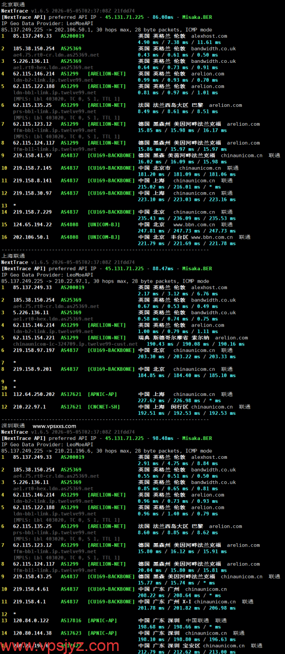Image resolution: width=285 pixels, height=654 pixels.
Task: Click location 中国 广东 广州 X-I
Action: pyautogui.click(x=164, y=601)
